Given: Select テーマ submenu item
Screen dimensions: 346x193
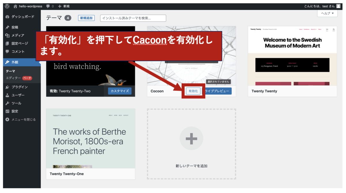Looking at the screenshot, I should (x=11, y=71).
